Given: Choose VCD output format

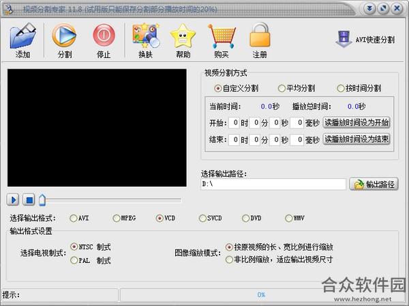Looking at the screenshot, I should coord(166,218).
